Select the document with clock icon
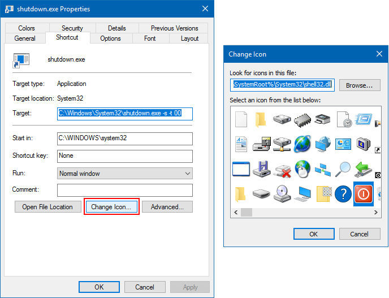 click(x=344, y=119)
